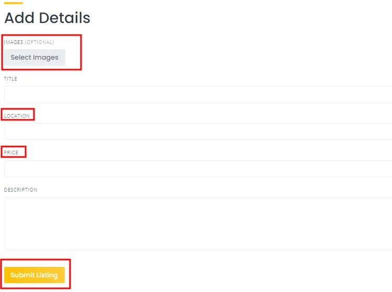Screen dimensions: 392x292
Task: Click the Add Details heading
Action: 47,18
